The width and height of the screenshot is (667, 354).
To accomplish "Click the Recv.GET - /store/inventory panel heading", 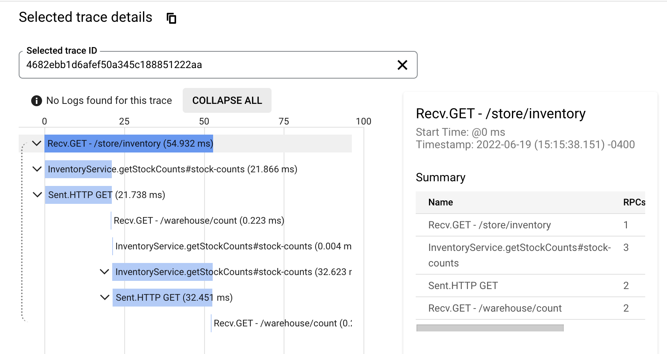I will pos(501,114).
